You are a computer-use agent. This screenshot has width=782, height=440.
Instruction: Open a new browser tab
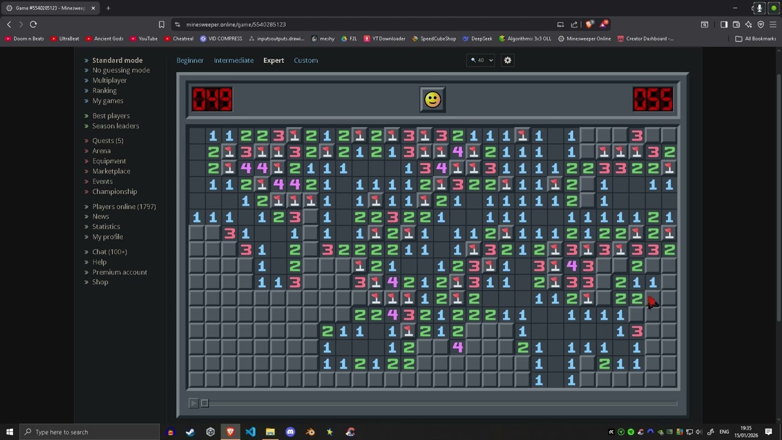[x=108, y=8]
